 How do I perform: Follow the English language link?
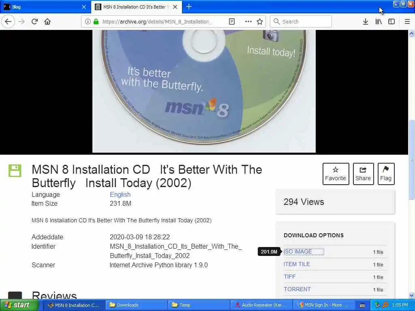point(120,195)
